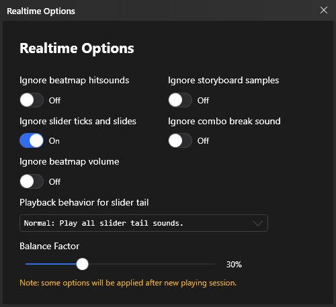This screenshot has width=336, height=307.
Task: Click 'Ignore combo break sound' label
Action: click(x=224, y=122)
